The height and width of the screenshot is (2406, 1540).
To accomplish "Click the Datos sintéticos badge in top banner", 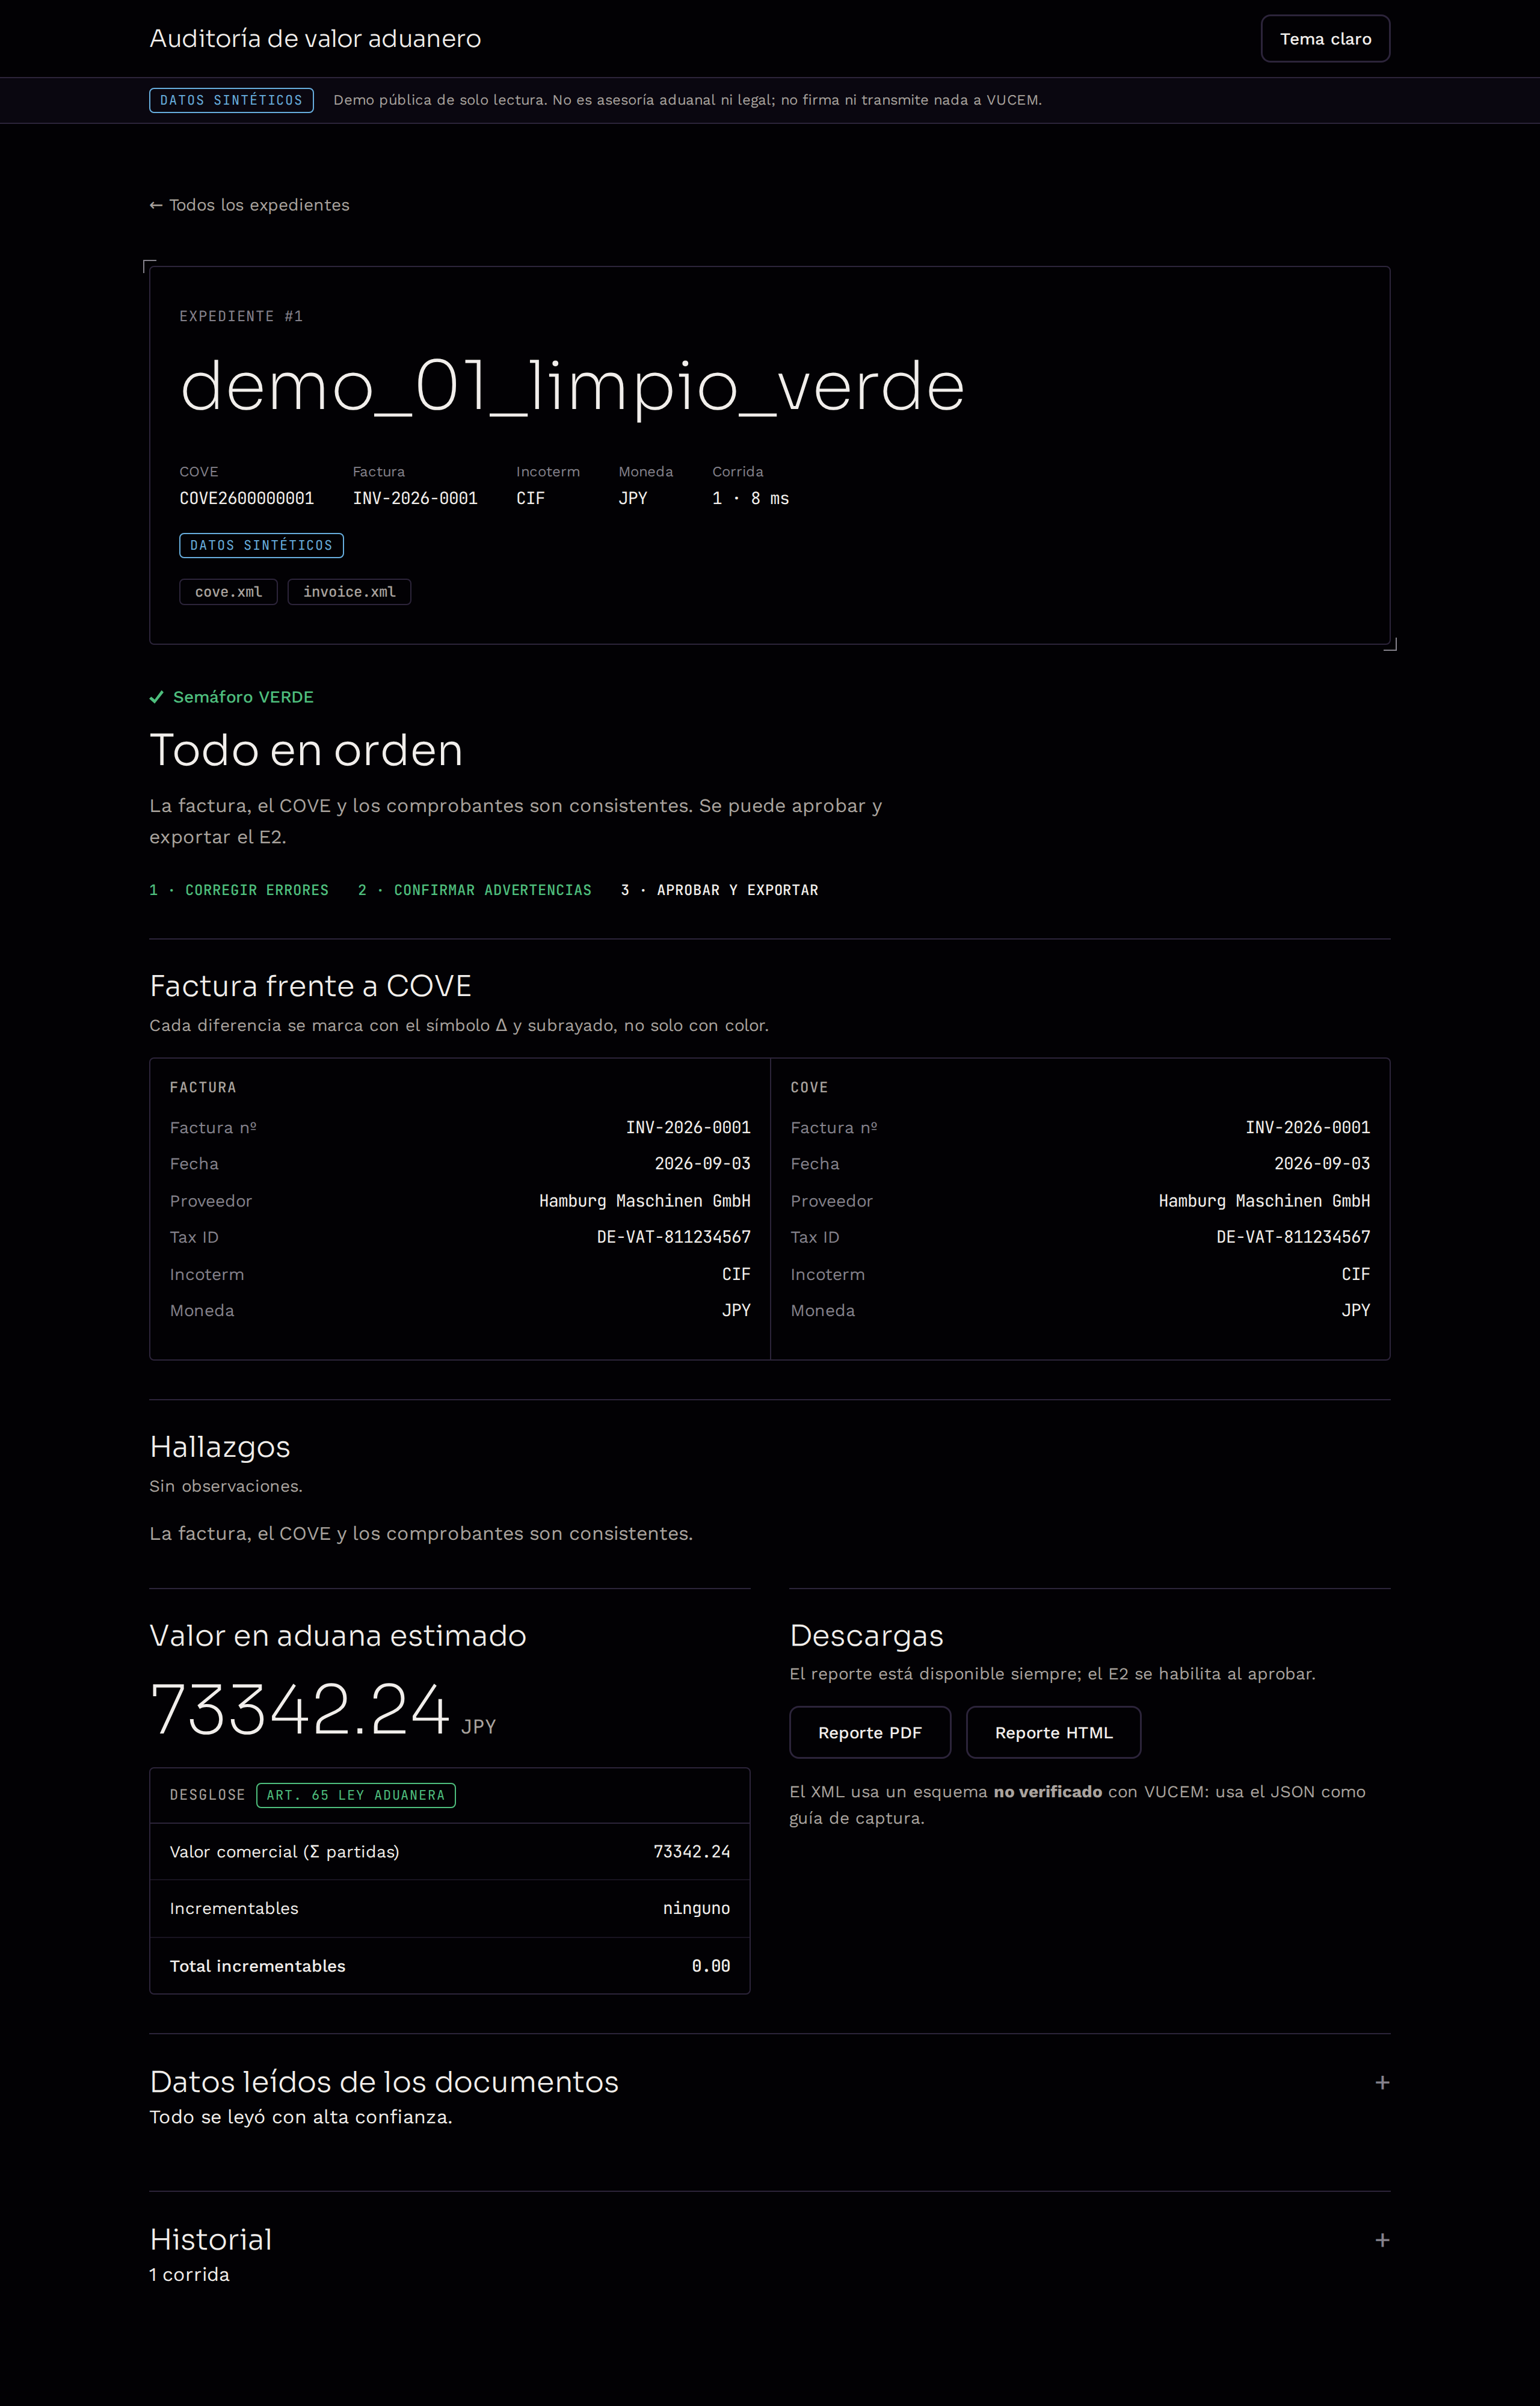I will point(231,100).
